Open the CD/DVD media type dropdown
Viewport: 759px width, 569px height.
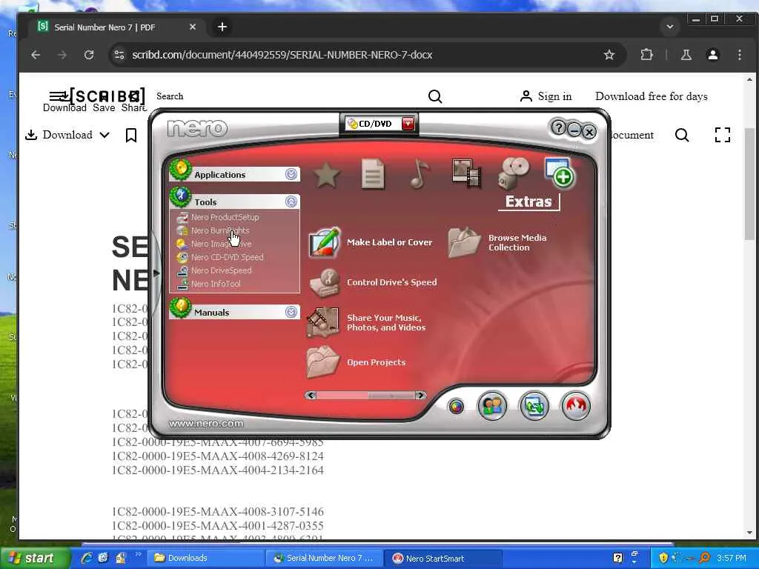[x=408, y=124]
